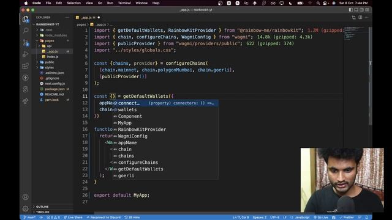
Task: Open index.js in the explorer
Action: coord(53,57)
